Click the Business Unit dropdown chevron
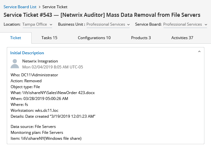This screenshot has width=211, height=148. (x=128, y=25)
